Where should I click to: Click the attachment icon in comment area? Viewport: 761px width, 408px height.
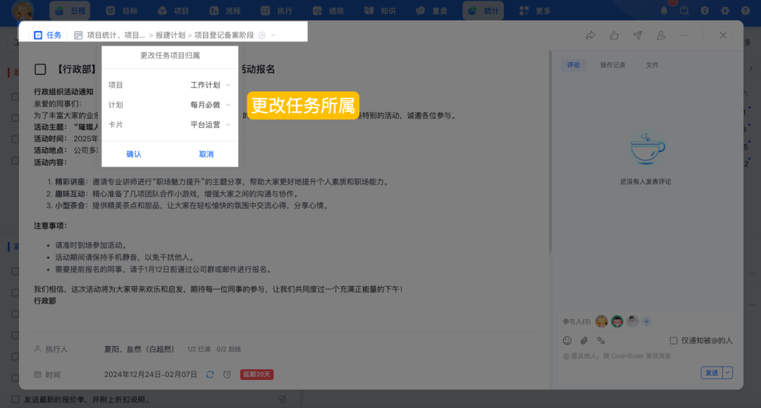click(x=583, y=340)
